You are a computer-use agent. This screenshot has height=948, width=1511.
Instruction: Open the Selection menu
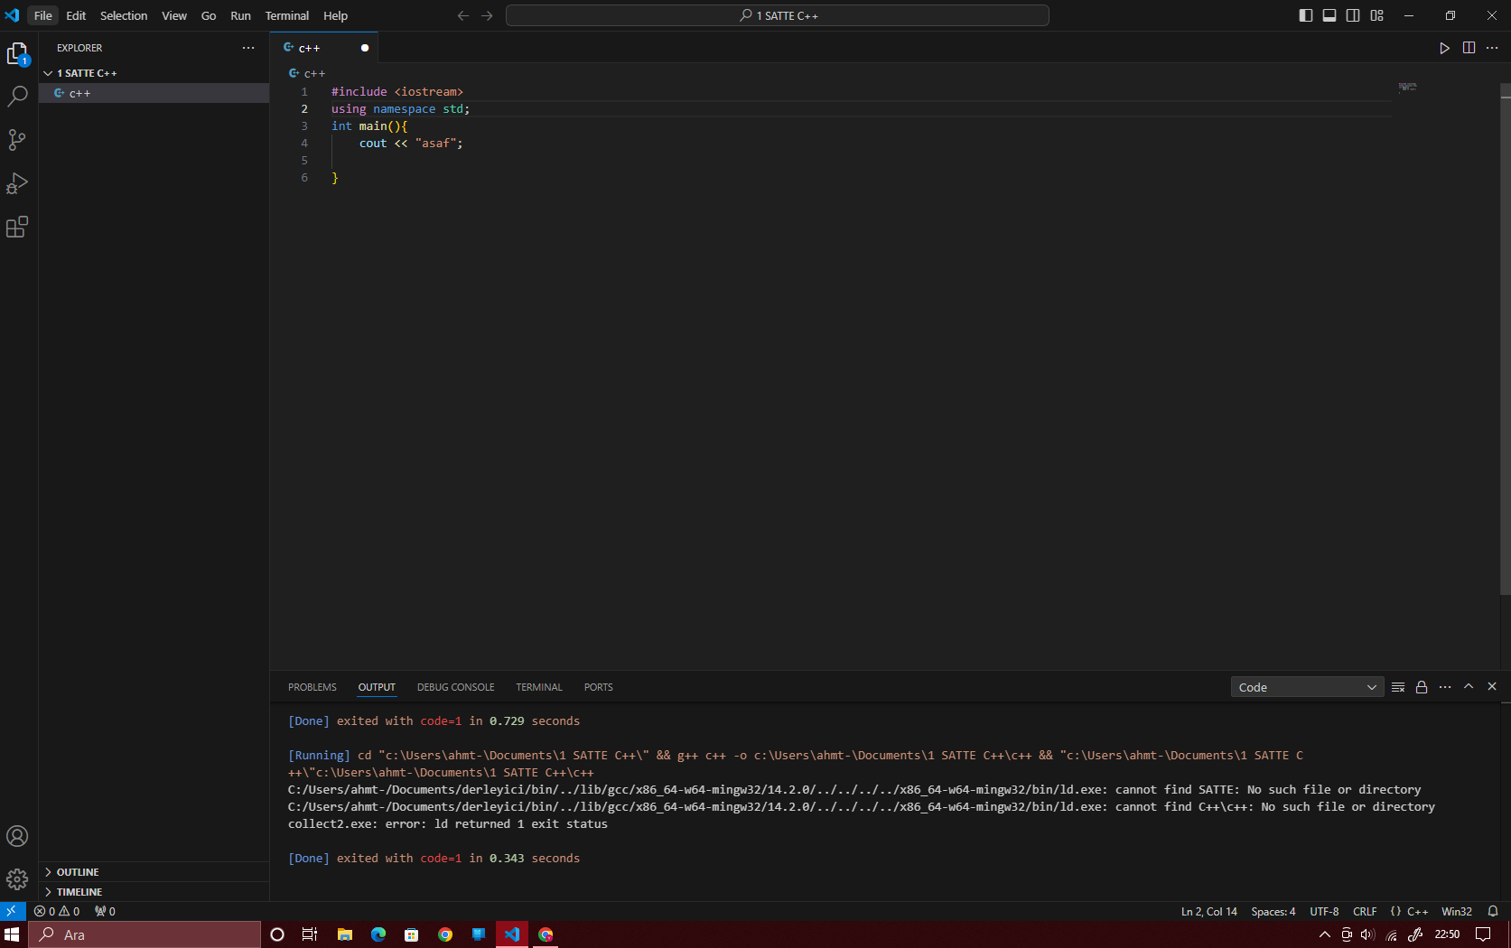[x=124, y=15]
